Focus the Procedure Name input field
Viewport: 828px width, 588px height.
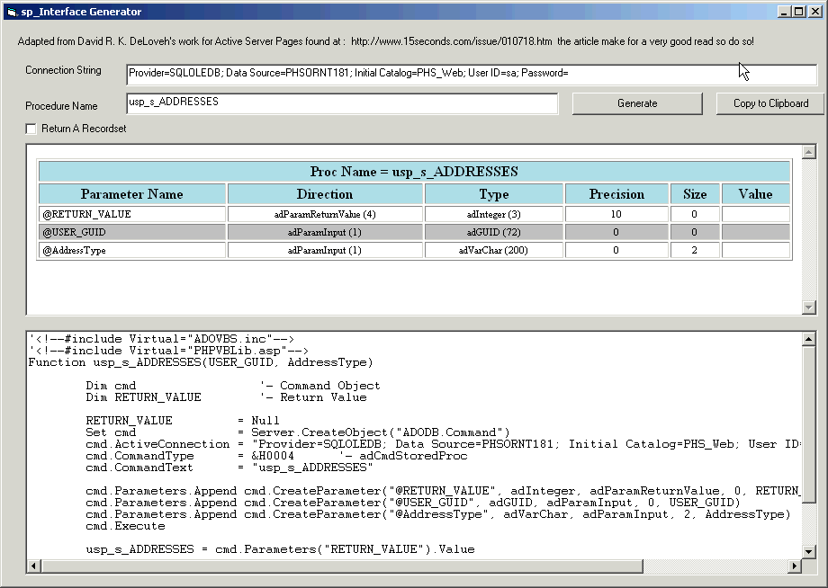pos(342,103)
